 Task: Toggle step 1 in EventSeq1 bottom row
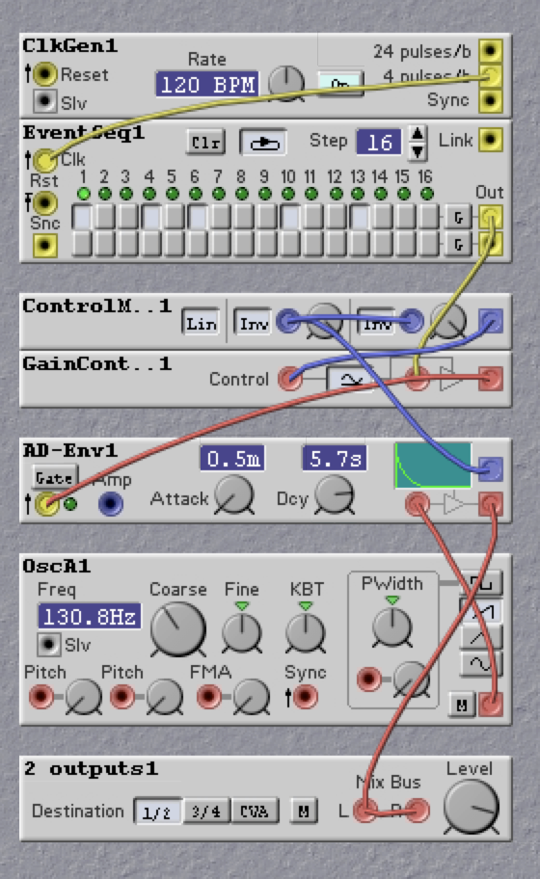pos(82,243)
